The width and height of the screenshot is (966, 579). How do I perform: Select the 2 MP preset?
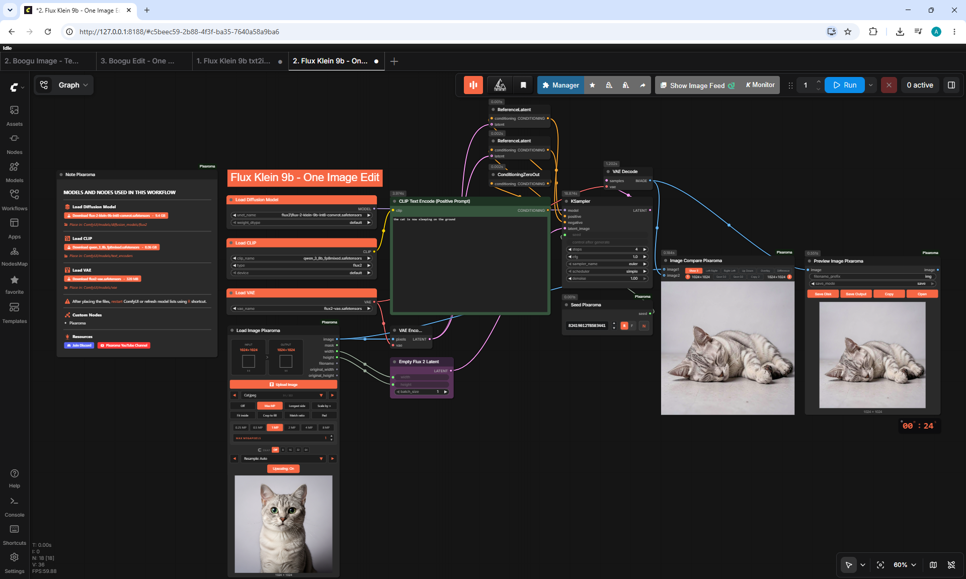click(292, 428)
